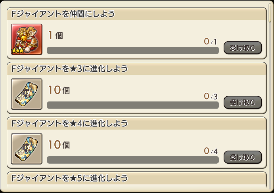The height and width of the screenshot is (193, 274).
Task: Open the Fジャイアントを仲間にしよう mission header
Action: pos(137,14)
